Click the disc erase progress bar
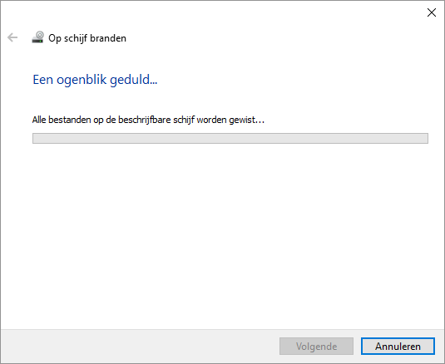Screen dimensions: 445x364 click(230, 138)
